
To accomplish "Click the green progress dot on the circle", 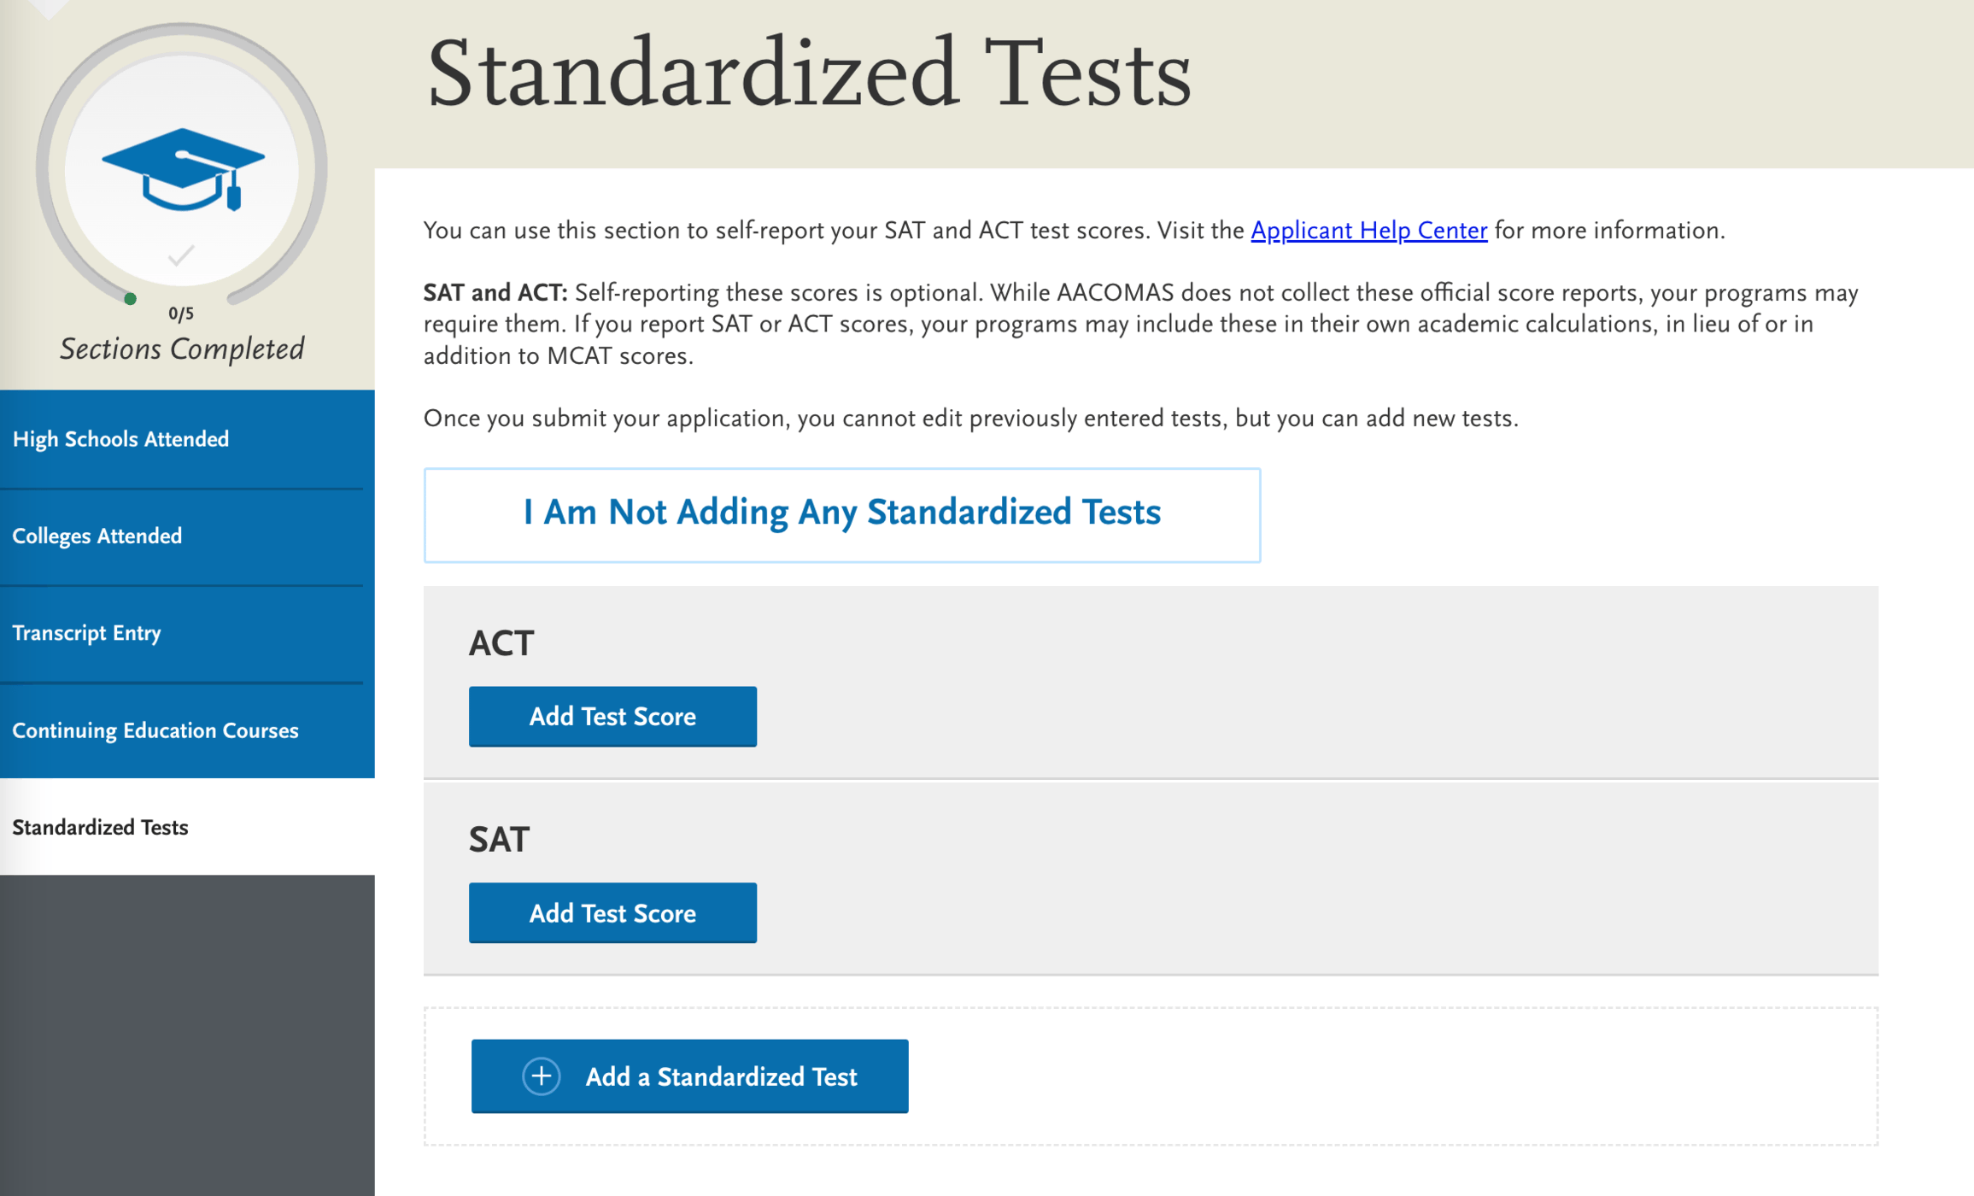I will click(x=130, y=300).
